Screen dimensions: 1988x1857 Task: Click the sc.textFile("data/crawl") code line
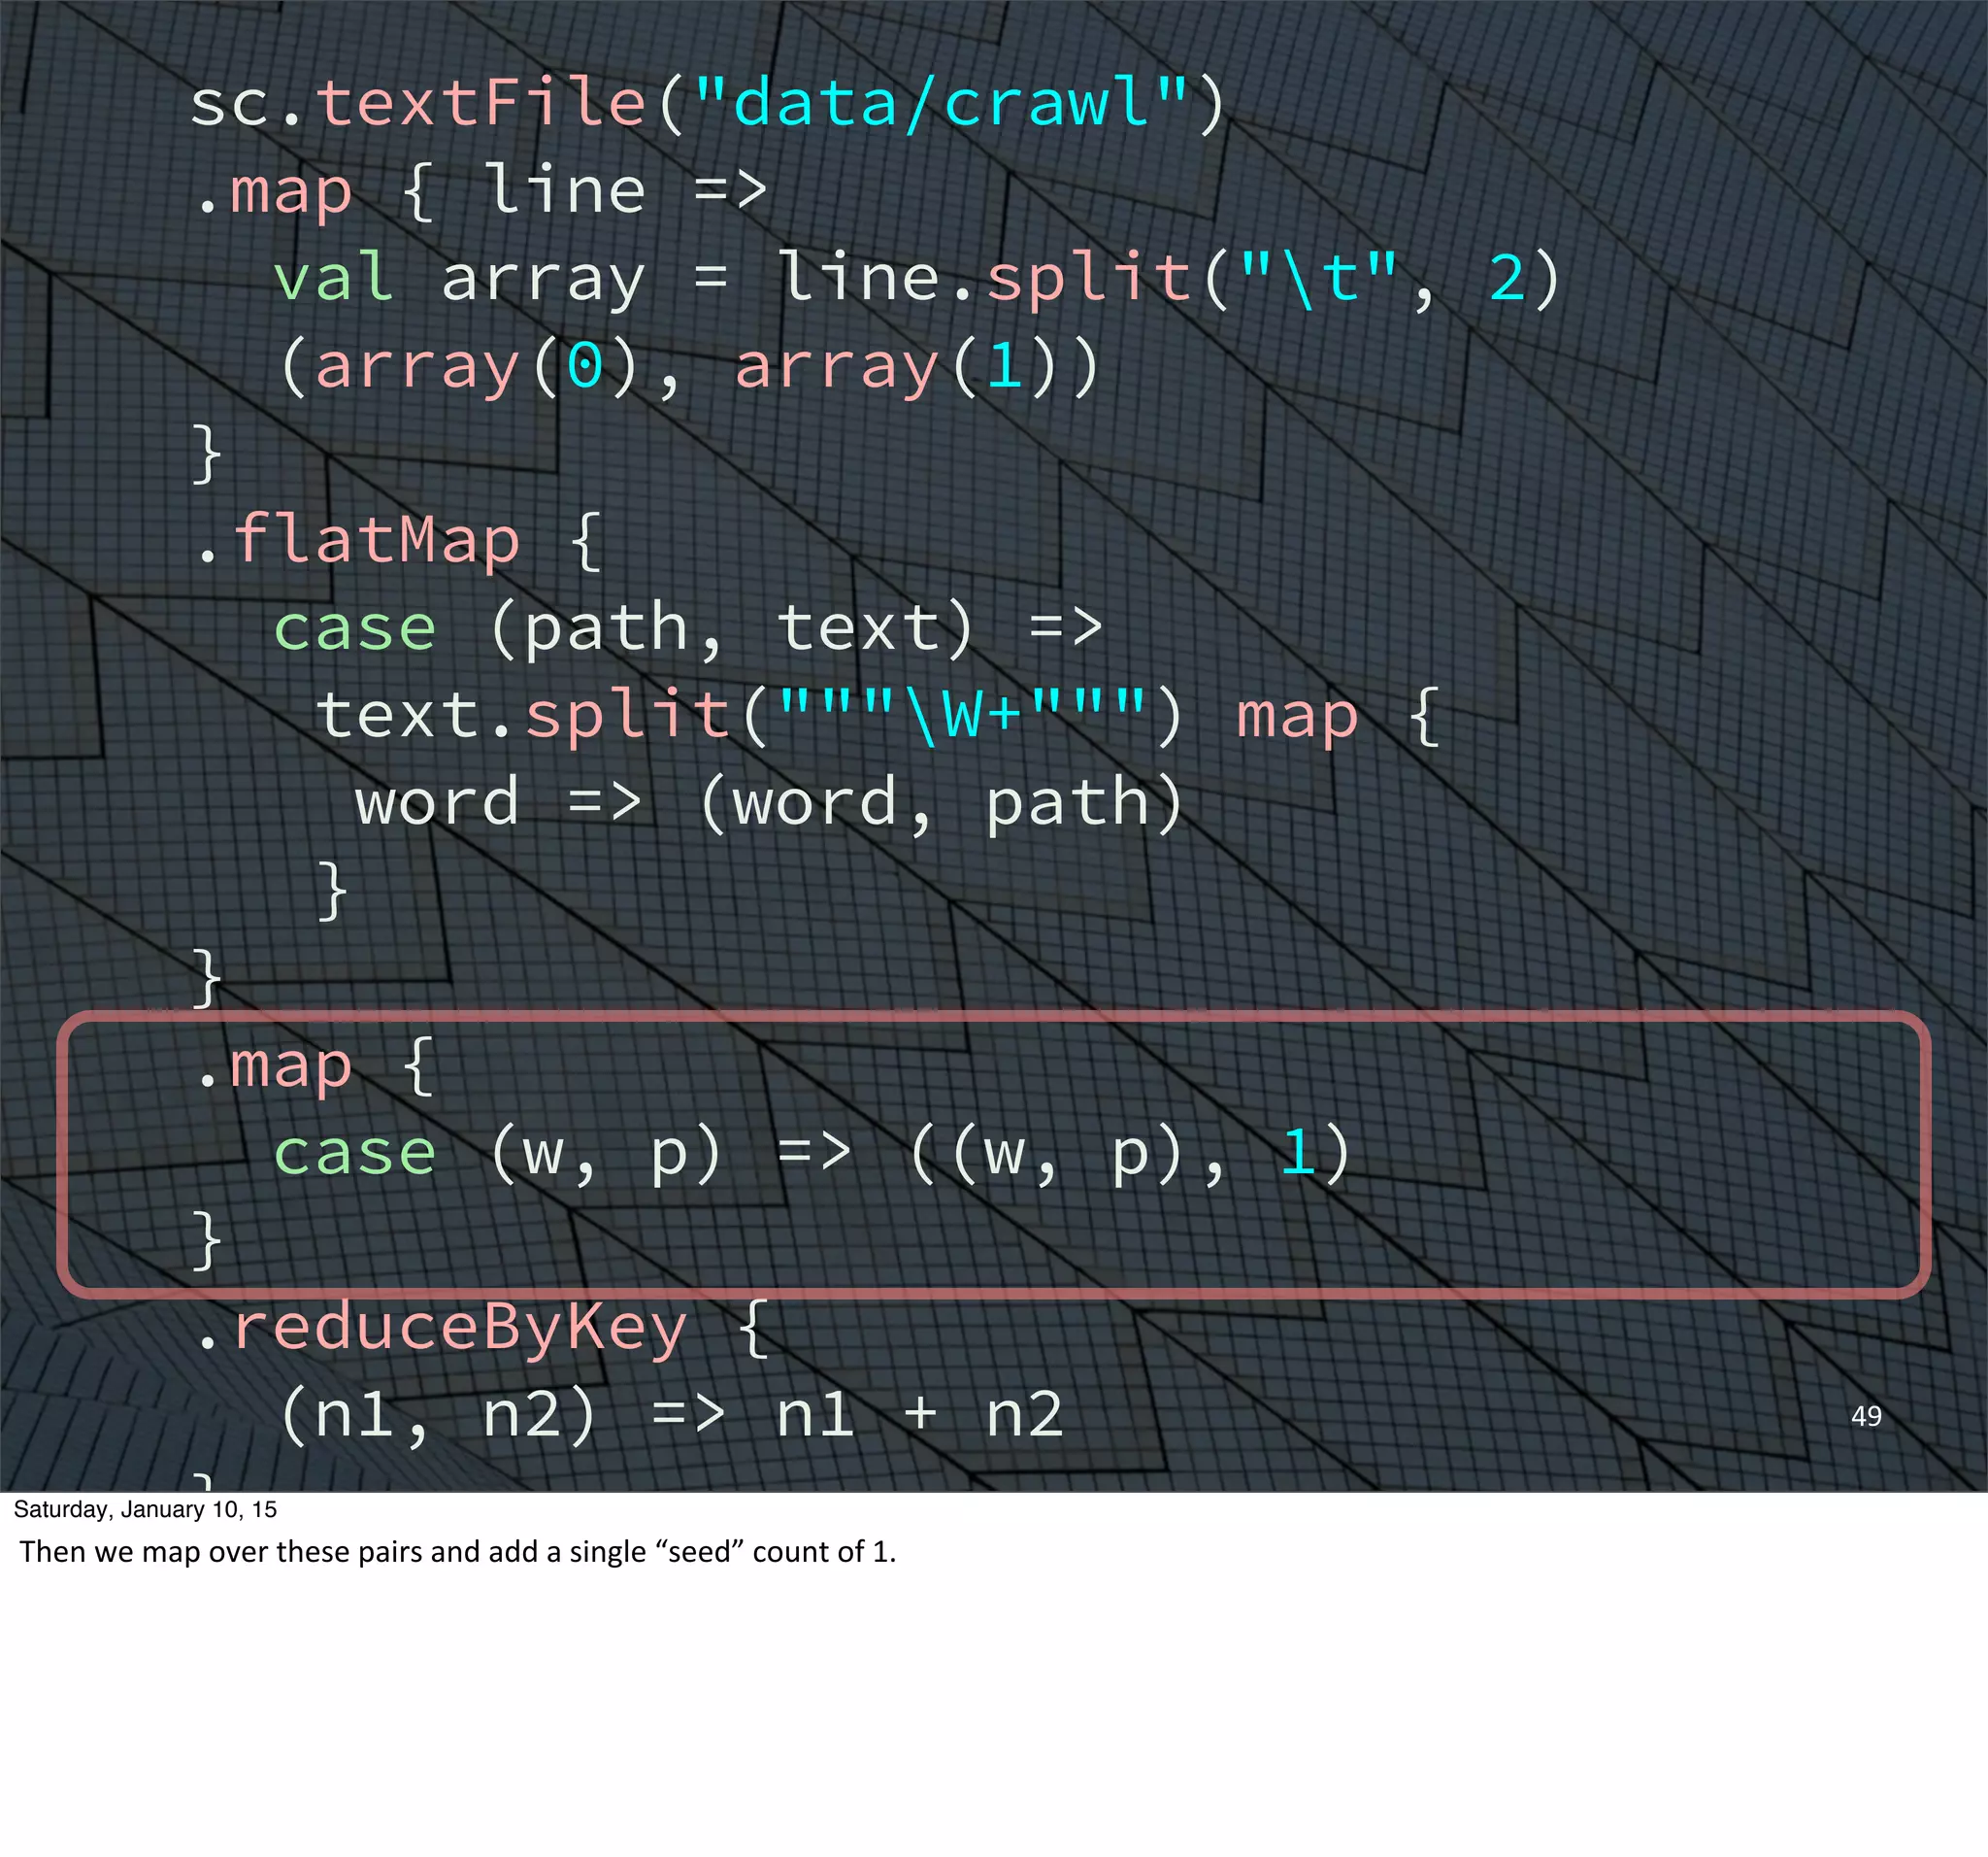[x=708, y=103]
